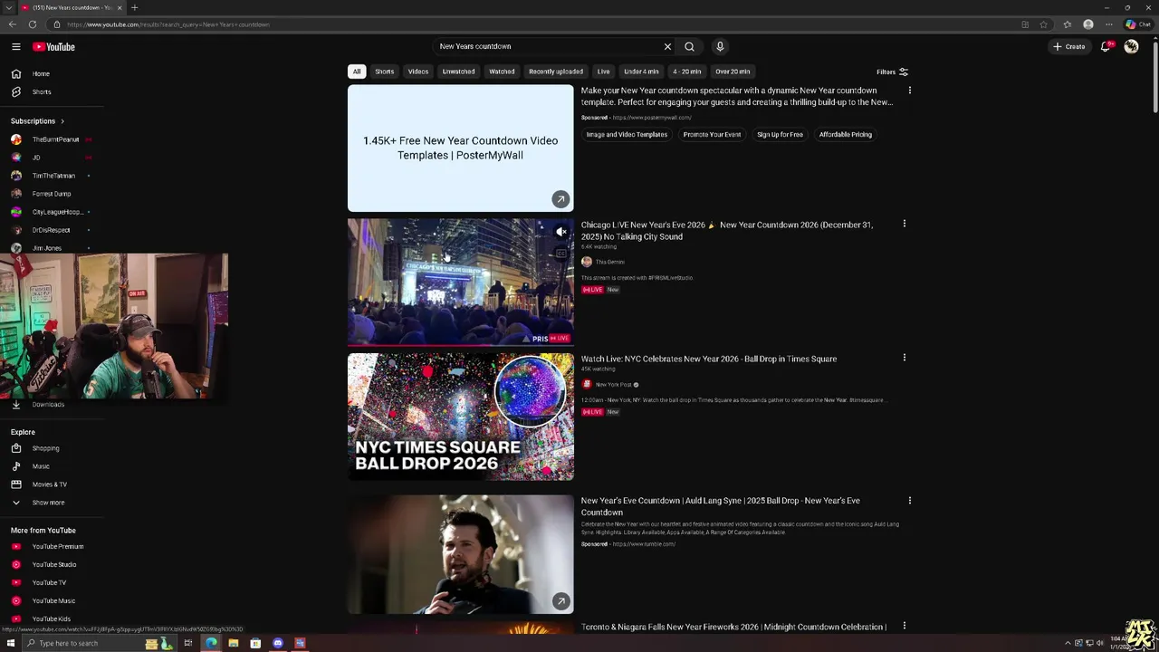This screenshot has height=652, width=1159.
Task: Open options for Toronto & Niagara Falls video
Action: click(x=904, y=626)
